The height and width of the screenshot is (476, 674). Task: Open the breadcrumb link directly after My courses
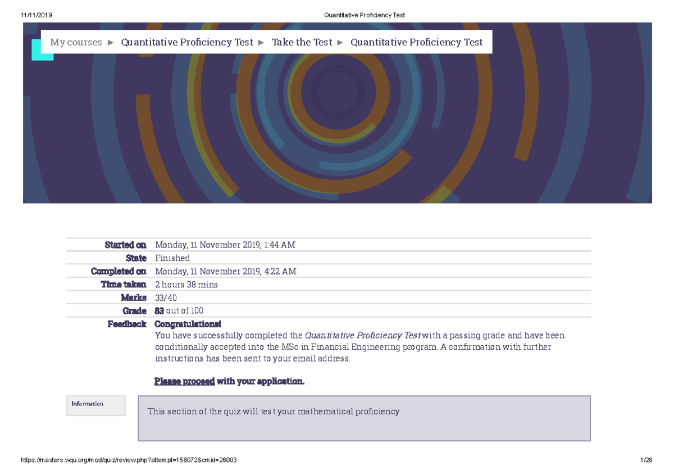[x=187, y=42]
